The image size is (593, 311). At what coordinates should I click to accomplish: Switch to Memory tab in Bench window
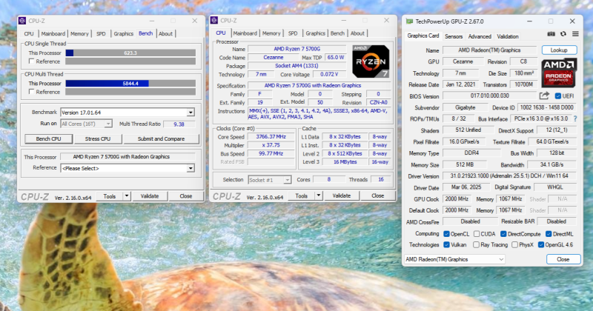tap(79, 33)
